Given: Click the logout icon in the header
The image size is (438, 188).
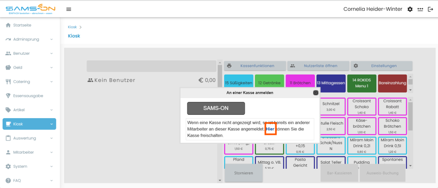Looking at the screenshot, I should [430, 9].
